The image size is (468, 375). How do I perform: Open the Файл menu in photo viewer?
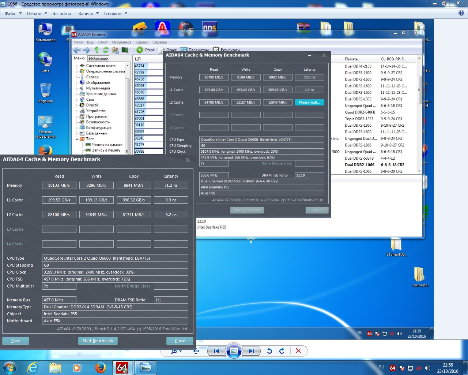click(13, 14)
